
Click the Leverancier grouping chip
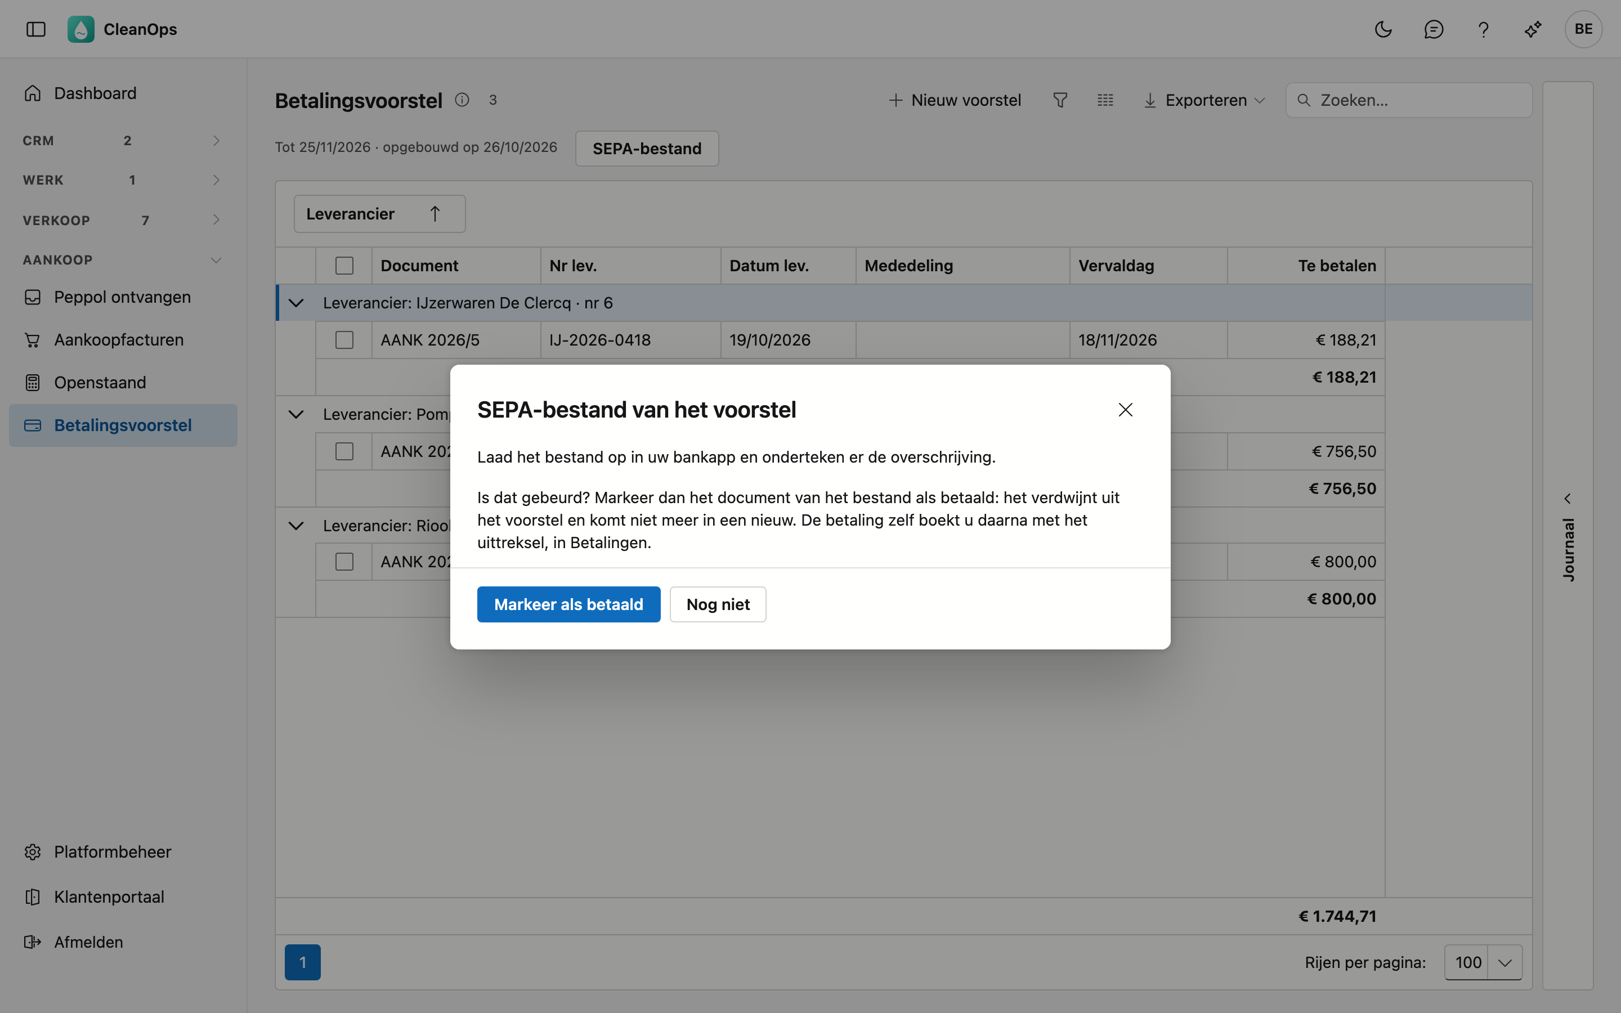coord(380,214)
